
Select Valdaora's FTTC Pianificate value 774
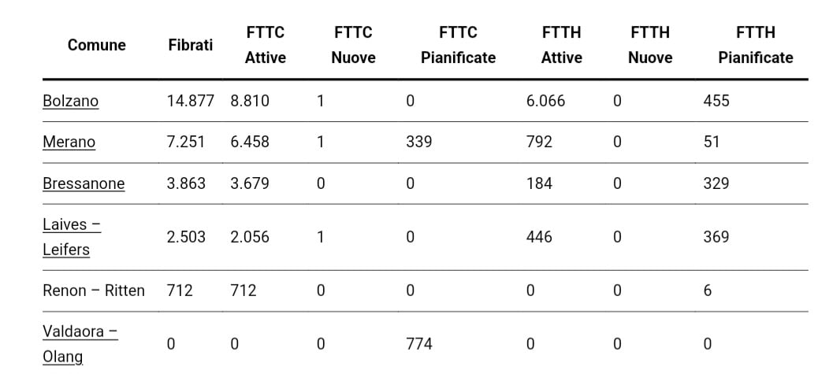(x=418, y=343)
